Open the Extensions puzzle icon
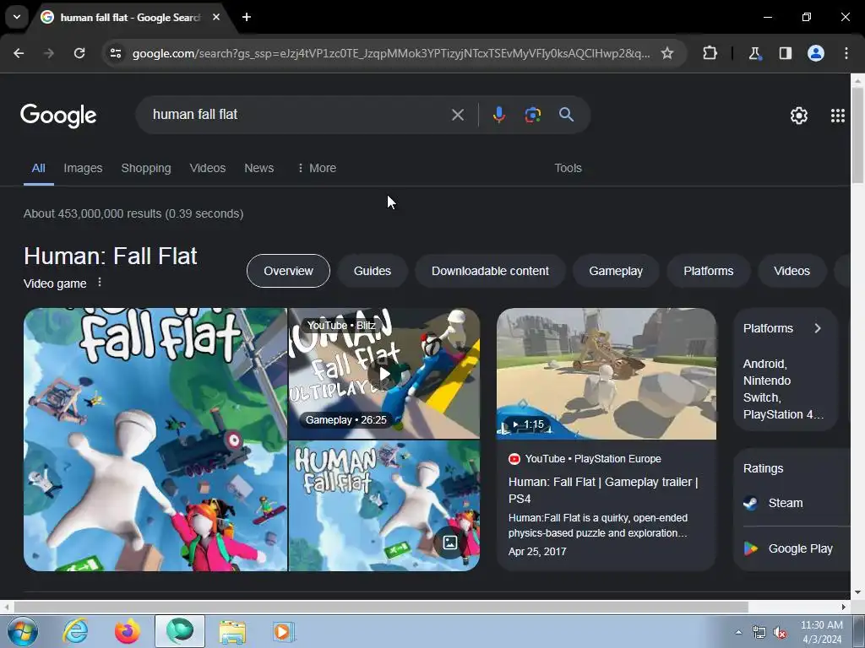Screen dimensions: 865x648 click(710, 53)
